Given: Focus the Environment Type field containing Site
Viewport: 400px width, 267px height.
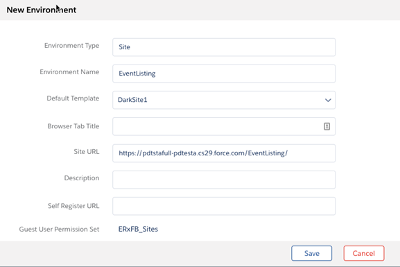Looking at the screenshot, I should pyautogui.click(x=224, y=47).
